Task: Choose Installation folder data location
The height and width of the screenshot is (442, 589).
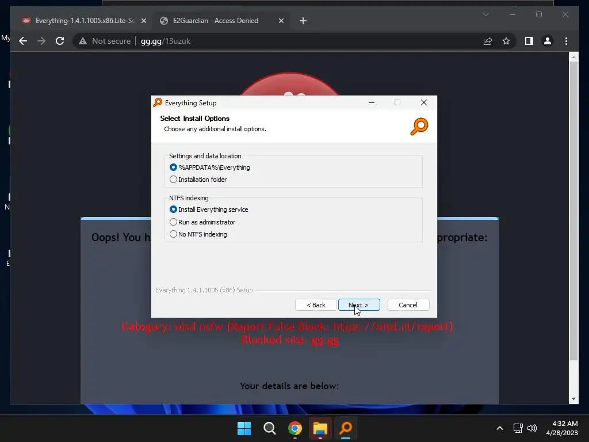Action: [198, 180]
